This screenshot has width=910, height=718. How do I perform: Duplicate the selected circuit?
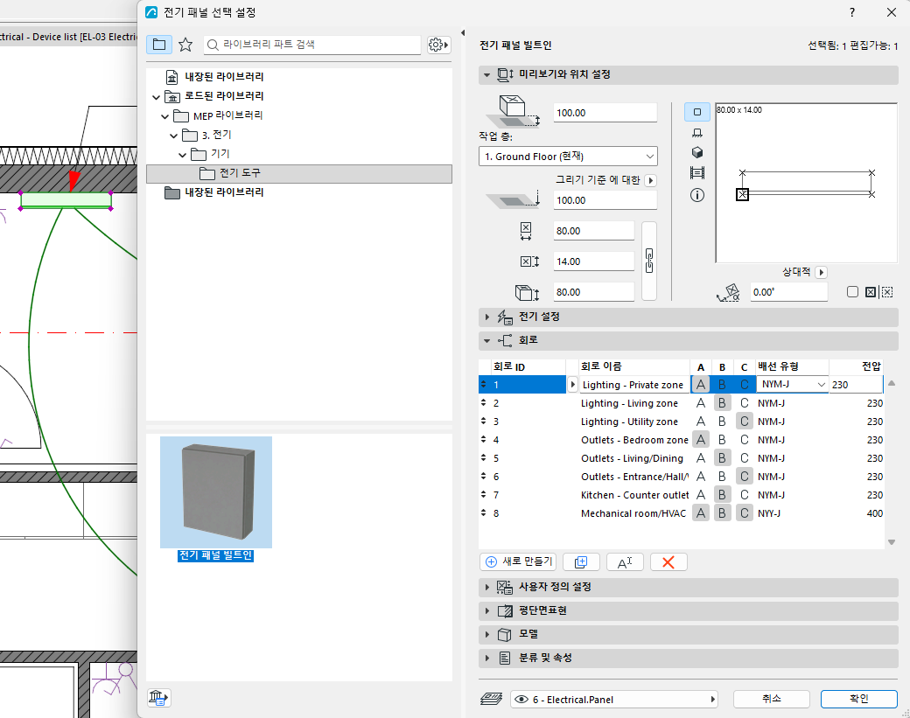click(x=581, y=562)
